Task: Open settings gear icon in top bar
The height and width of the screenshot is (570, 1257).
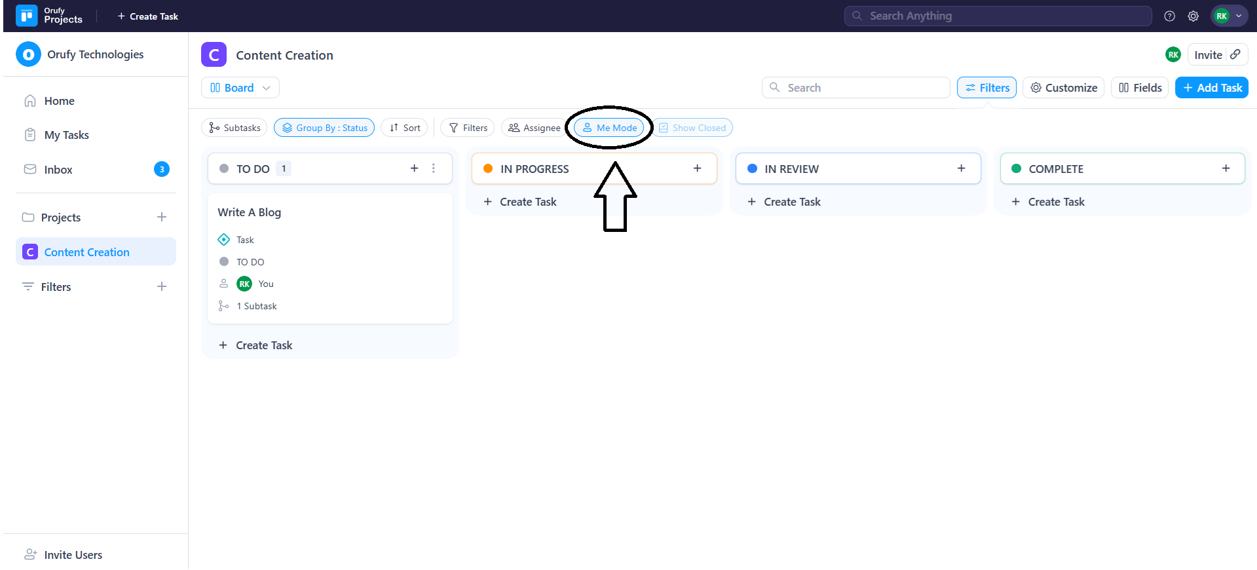Action: 1193,16
